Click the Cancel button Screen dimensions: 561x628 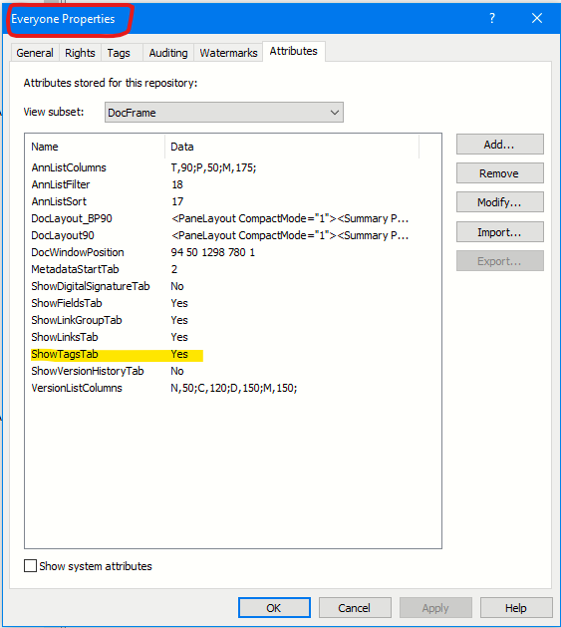tap(355, 608)
